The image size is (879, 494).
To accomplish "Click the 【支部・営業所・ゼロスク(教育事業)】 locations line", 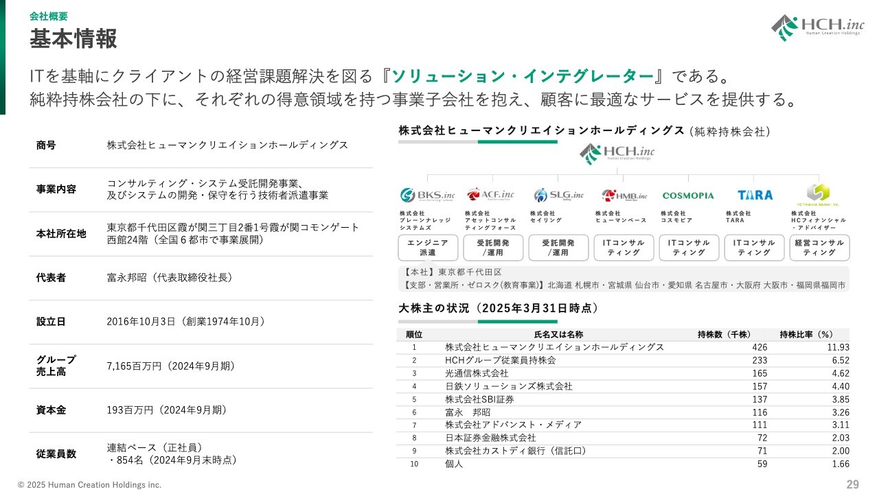I will click(x=624, y=285).
